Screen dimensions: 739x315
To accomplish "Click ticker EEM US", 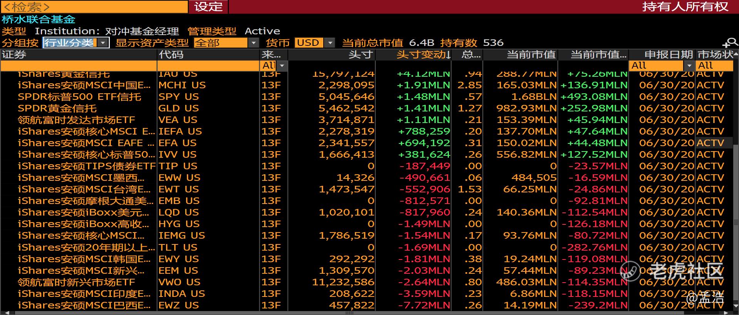I will (x=178, y=271).
